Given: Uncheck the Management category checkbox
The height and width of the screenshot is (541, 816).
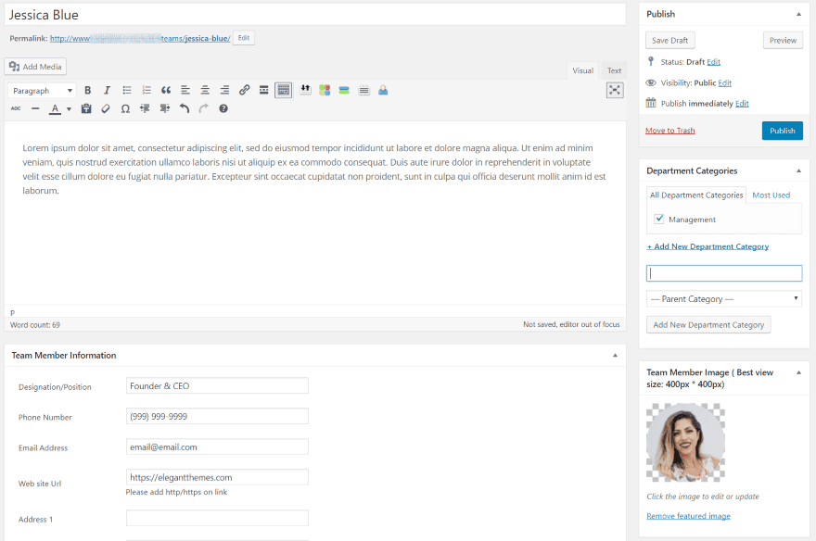Looking at the screenshot, I should [659, 220].
